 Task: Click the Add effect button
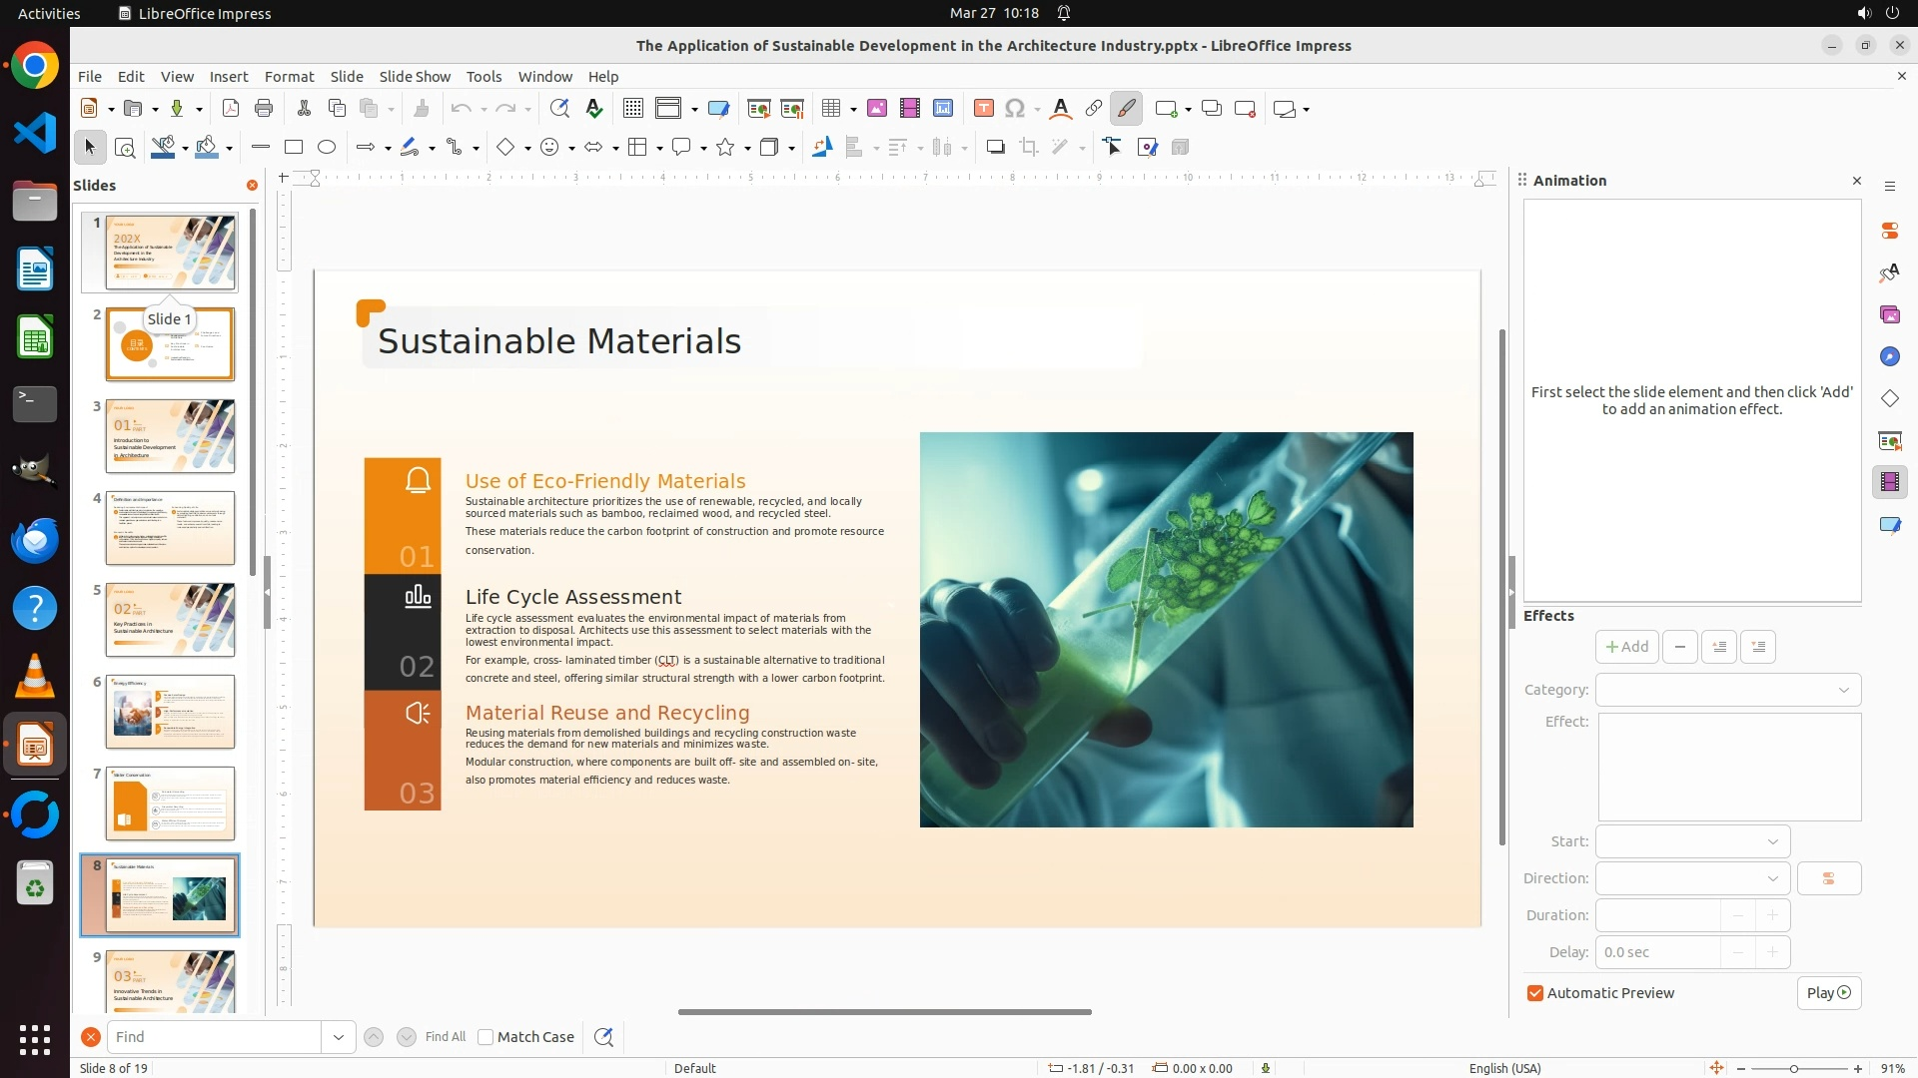[x=1626, y=647]
